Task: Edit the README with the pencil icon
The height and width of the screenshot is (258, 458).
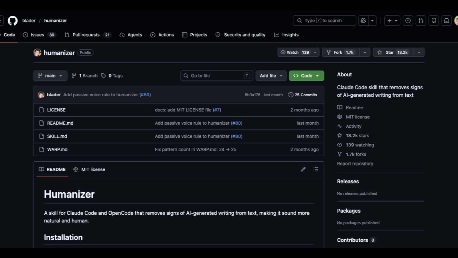Action: 303,169
